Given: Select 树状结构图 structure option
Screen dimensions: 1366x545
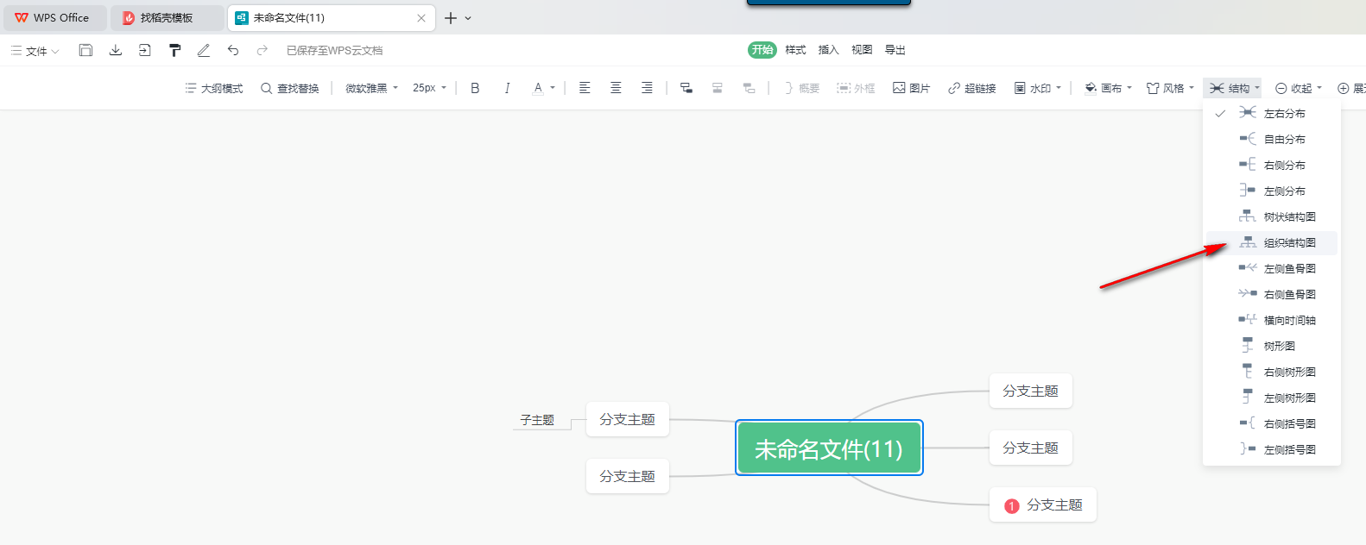Looking at the screenshot, I should 1272,216.
